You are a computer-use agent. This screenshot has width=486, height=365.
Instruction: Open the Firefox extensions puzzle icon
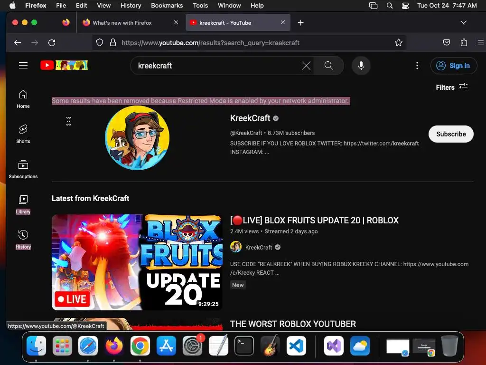tap(464, 42)
